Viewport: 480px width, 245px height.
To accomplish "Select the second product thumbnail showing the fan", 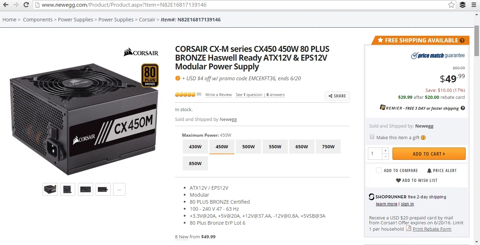I will pyautogui.click(x=67, y=189).
